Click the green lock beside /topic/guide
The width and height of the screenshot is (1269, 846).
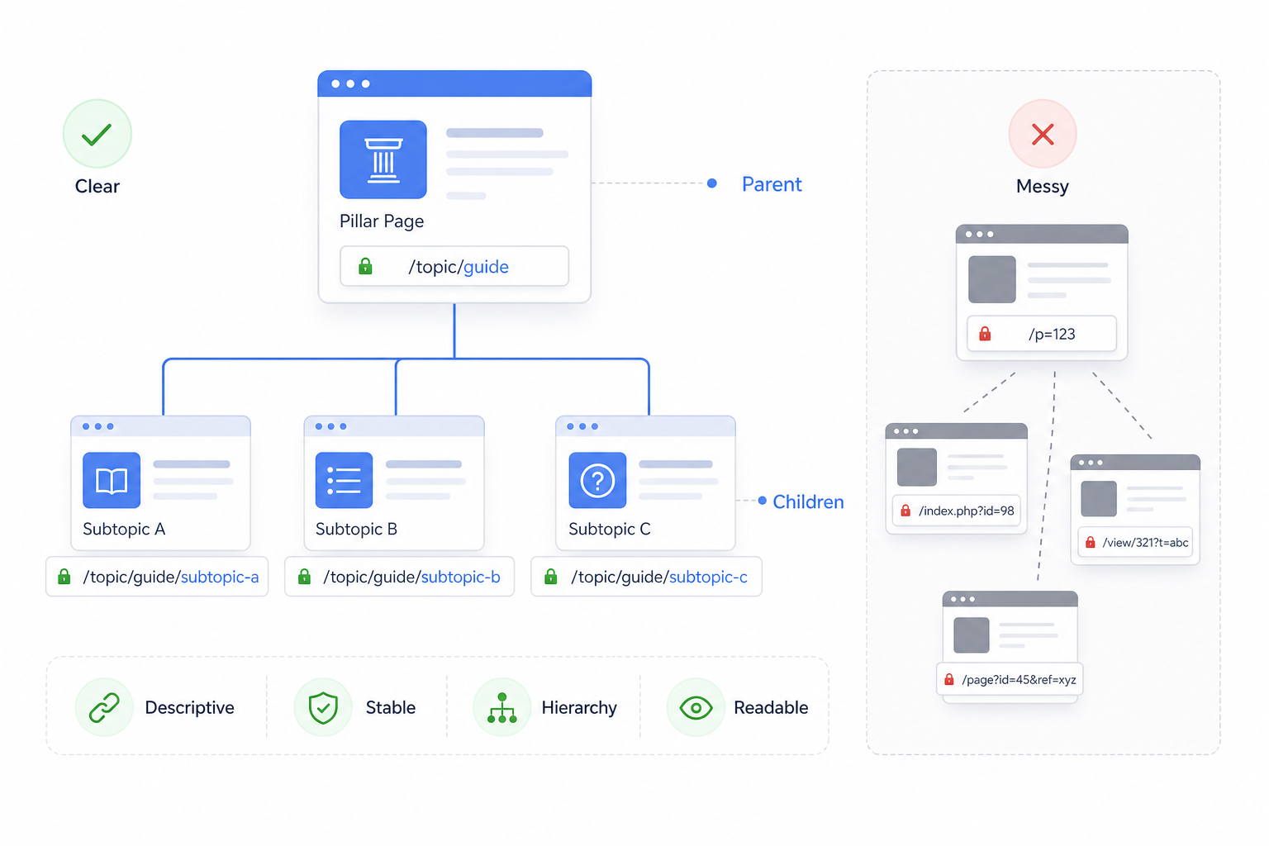pyautogui.click(x=365, y=266)
